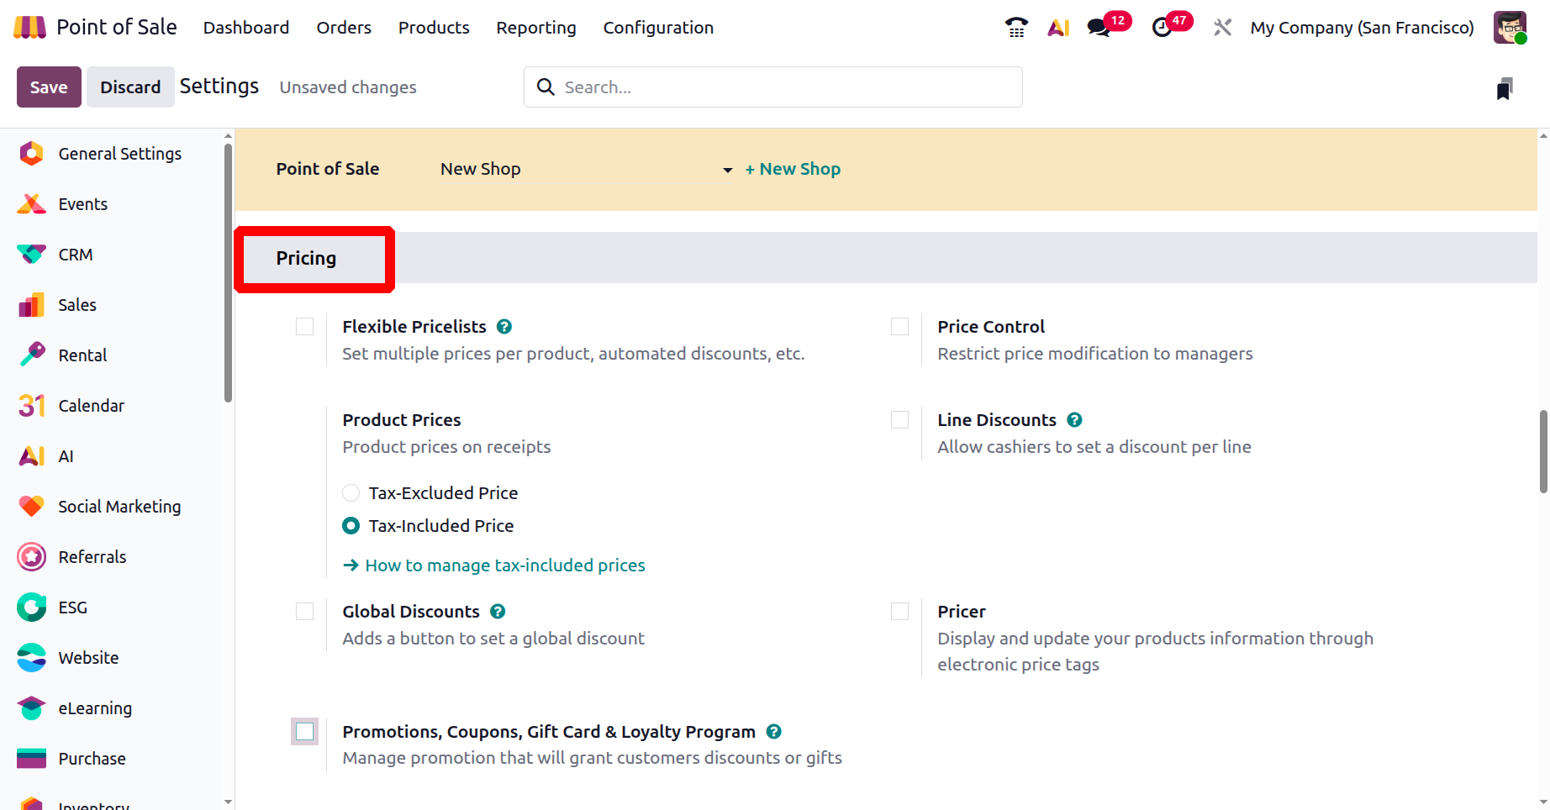Open the CRM settings icon in sidebar
Viewport: 1550px width, 810px height.
coord(32,255)
